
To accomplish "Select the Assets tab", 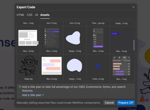I will 45,15.
